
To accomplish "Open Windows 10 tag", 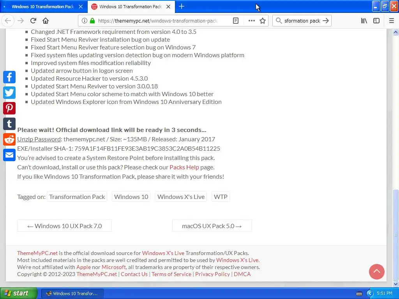I will 131,197.
